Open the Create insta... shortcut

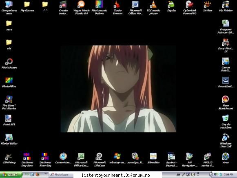tap(63, 8)
